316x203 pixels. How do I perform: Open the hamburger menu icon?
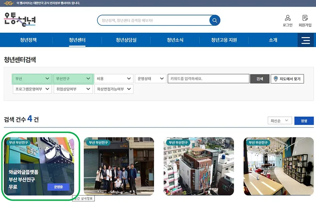(305, 40)
